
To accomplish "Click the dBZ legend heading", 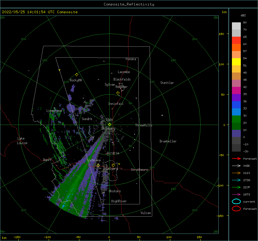I will pyautogui.click(x=243, y=15).
